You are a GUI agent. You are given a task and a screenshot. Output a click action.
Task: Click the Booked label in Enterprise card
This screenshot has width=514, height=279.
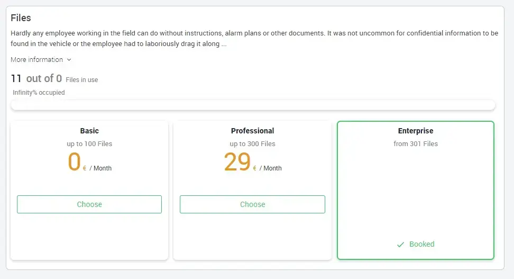click(x=421, y=244)
